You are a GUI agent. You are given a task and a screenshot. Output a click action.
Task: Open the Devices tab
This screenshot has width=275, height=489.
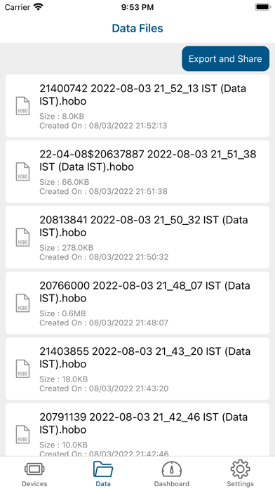pyautogui.click(x=34, y=474)
